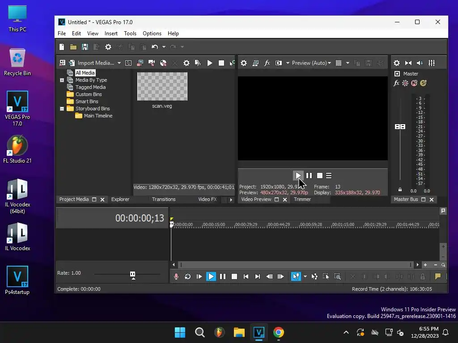Open Preview (Auto) quality dropdown
Viewport: 458px width, 343px height.
311,63
